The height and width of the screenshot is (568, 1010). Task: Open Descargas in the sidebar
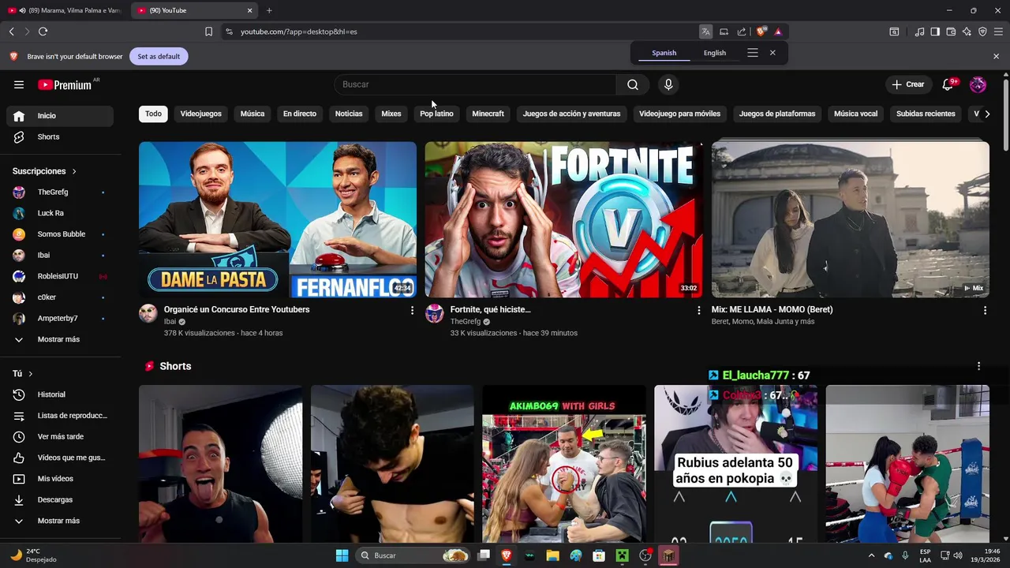tap(60, 499)
